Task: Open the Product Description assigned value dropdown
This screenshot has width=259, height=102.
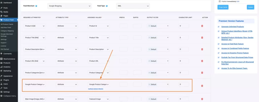Action: [x=99, y=49]
